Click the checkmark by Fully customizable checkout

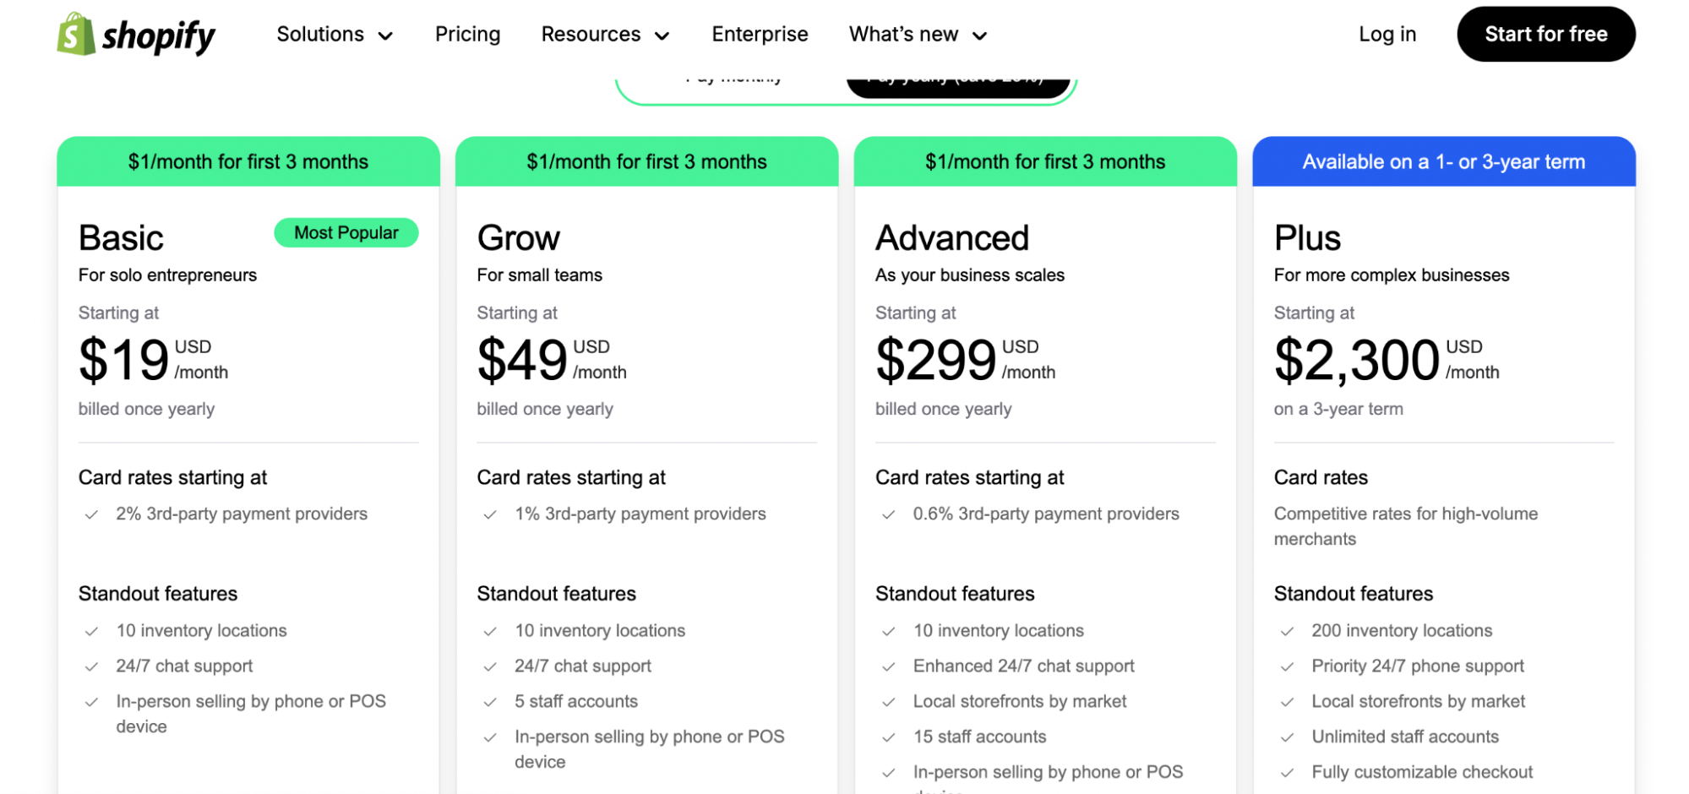(x=1287, y=773)
